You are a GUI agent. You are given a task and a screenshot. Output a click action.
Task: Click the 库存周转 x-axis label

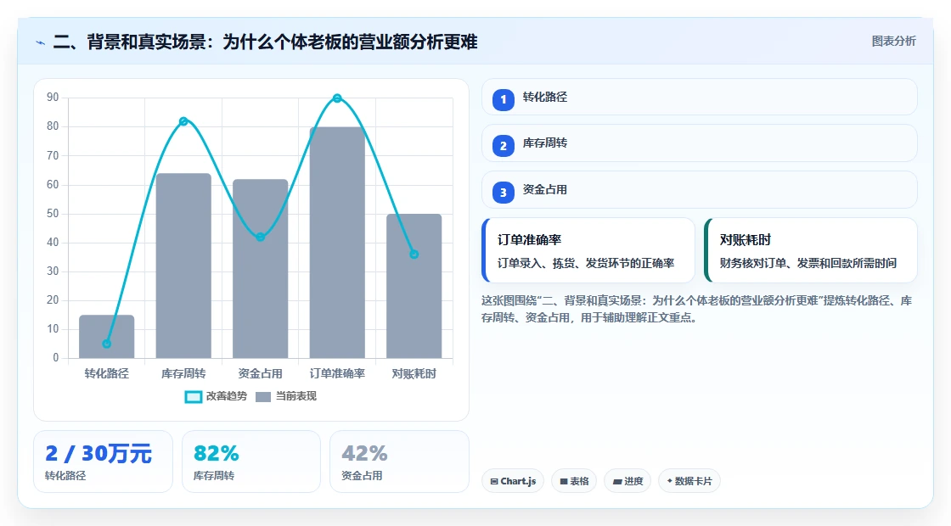pos(183,374)
